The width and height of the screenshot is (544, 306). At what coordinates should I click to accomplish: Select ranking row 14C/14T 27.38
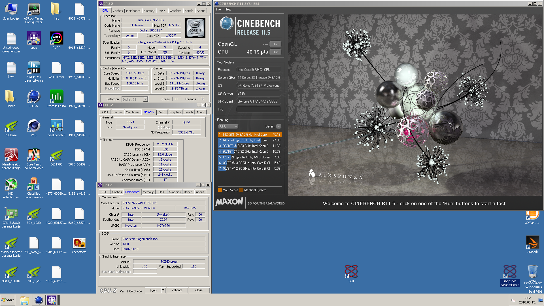click(x=250, y=140)
